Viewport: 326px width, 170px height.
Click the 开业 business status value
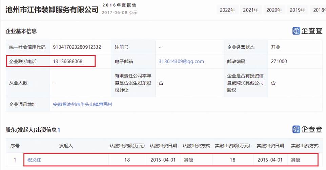click(276, 47)
